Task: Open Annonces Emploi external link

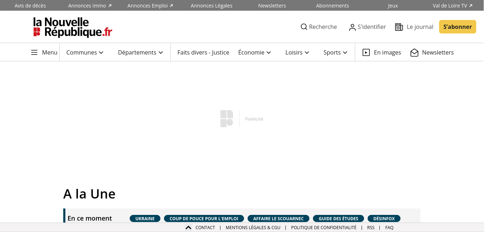Action: [150, 6]
